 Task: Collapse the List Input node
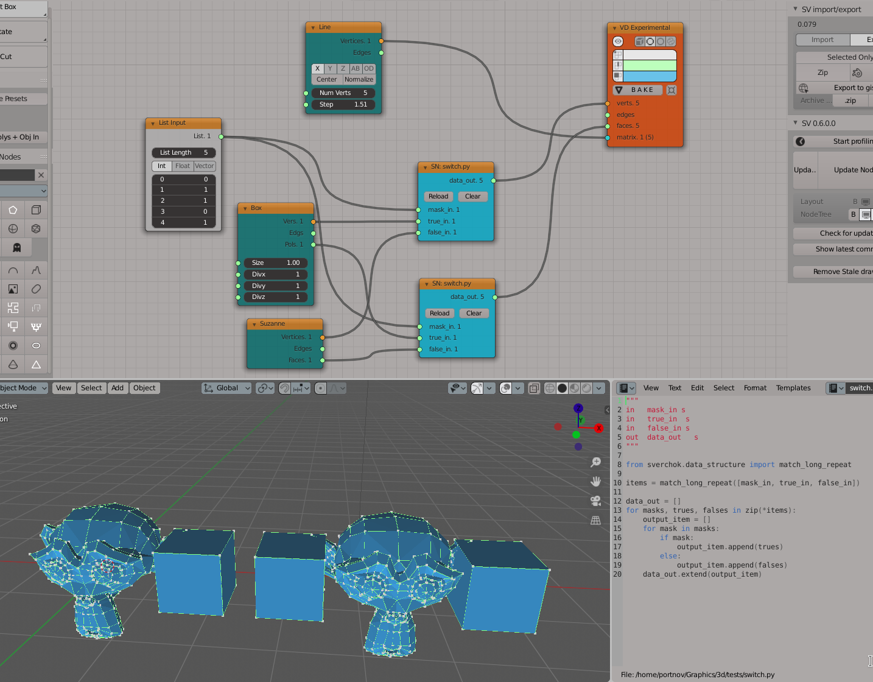pyautogui.click(x=153, y=123)
